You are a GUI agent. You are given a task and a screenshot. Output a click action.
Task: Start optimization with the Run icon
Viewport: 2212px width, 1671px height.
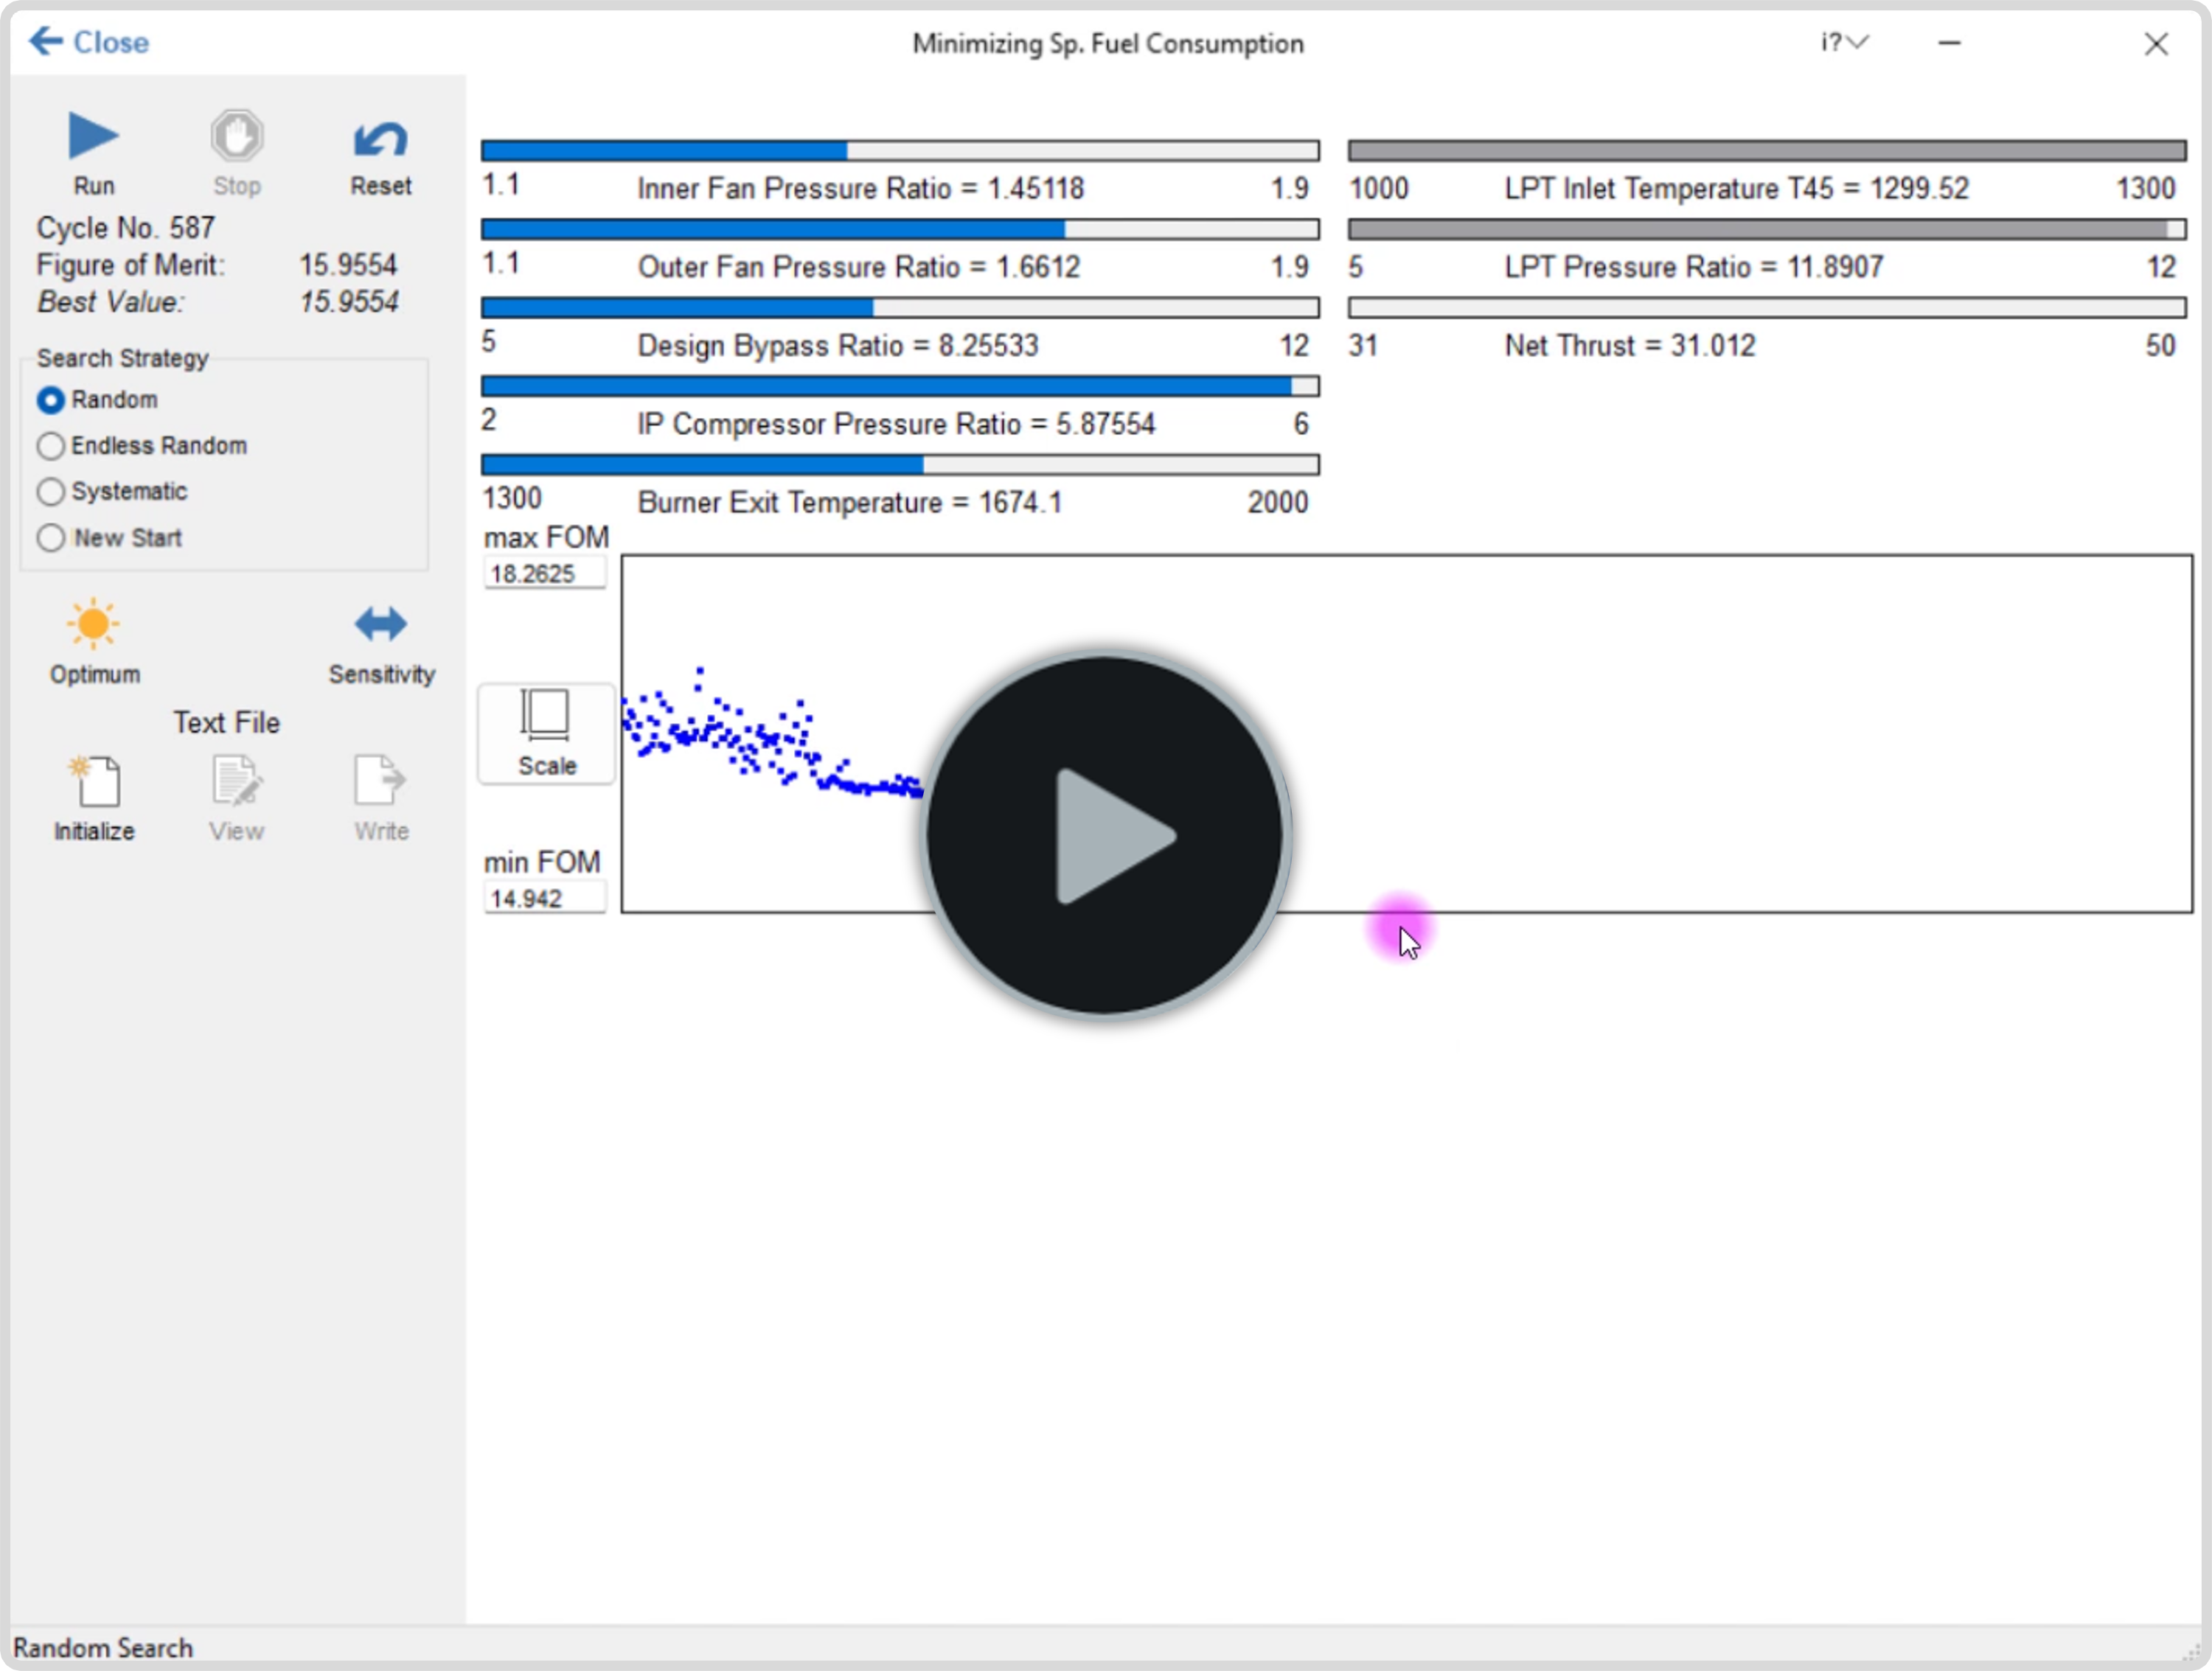pos(93,136)
